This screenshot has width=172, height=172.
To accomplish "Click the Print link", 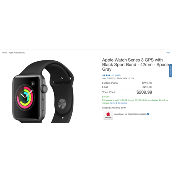I will 168,53.
